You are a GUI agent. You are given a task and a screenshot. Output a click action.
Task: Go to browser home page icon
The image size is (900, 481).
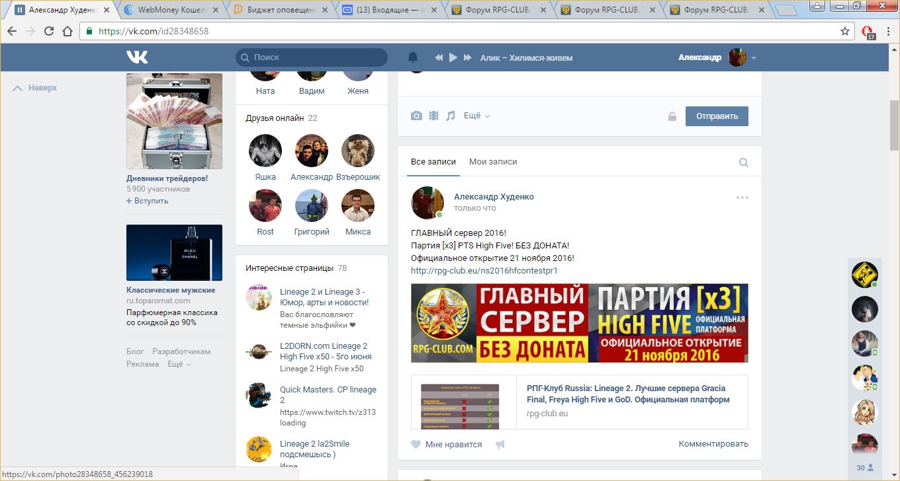pos(67,31)
